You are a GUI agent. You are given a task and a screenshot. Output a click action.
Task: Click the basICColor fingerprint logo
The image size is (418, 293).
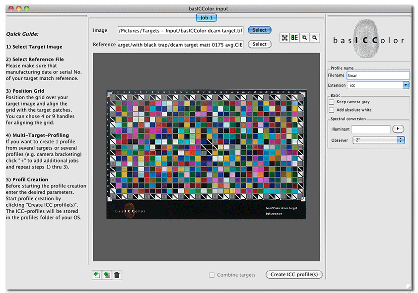[x=368, y=39]
